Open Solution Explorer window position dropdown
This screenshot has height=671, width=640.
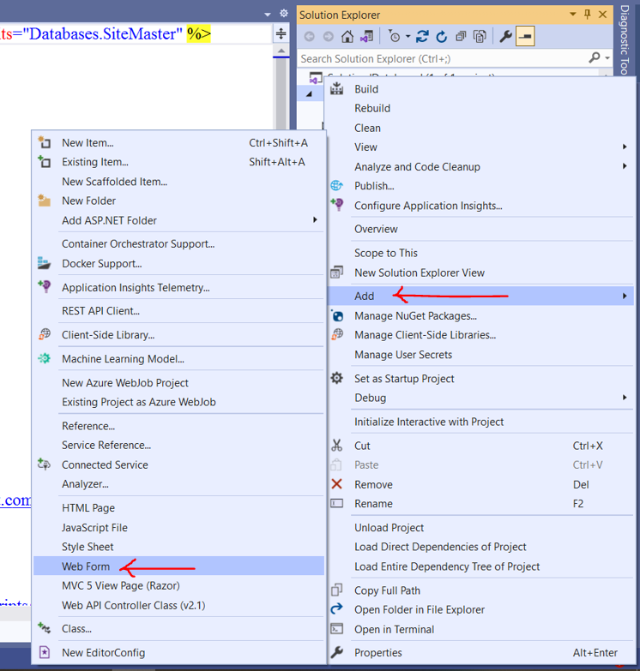coord(573,15)
